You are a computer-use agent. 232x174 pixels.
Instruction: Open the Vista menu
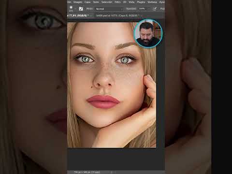[x=131, y=2]
